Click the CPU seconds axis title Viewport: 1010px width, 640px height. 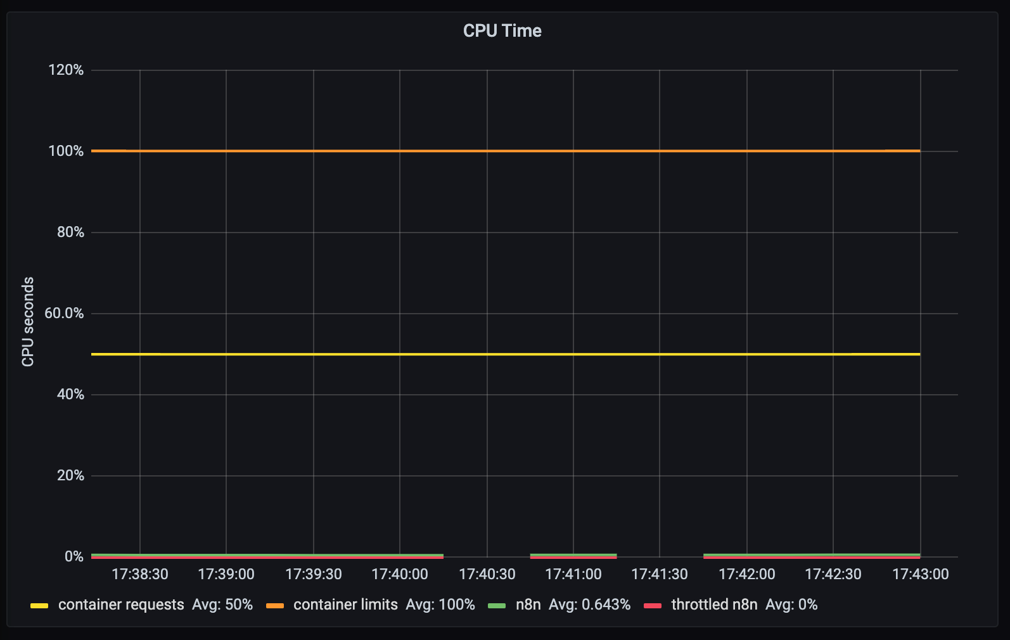[28, 322]
